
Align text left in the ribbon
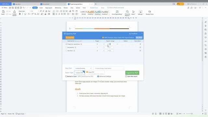54,14
